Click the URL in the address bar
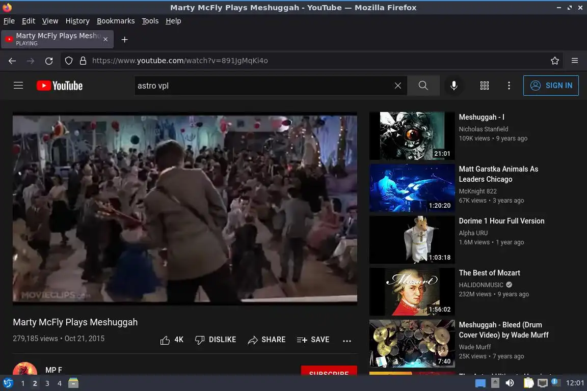Viewport: 587px width, 391px height. 180,61
